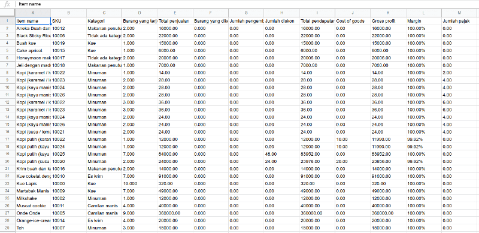Select row 27 header number
This screenshot has height=233, width=479.
(x=7, y=213)
